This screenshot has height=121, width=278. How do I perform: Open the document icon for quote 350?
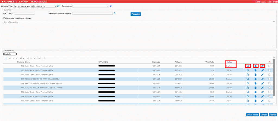coord(255,71)
